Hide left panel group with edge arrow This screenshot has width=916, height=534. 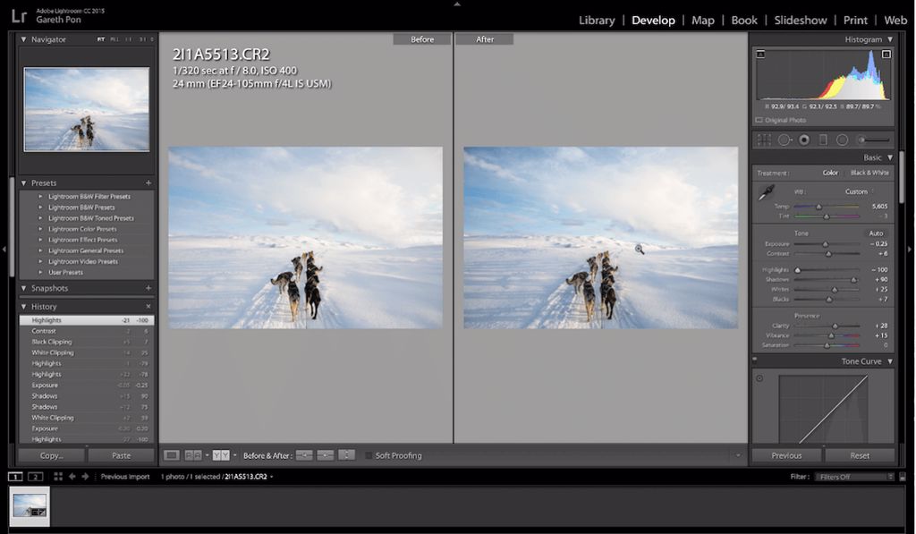tap(4, 250)
